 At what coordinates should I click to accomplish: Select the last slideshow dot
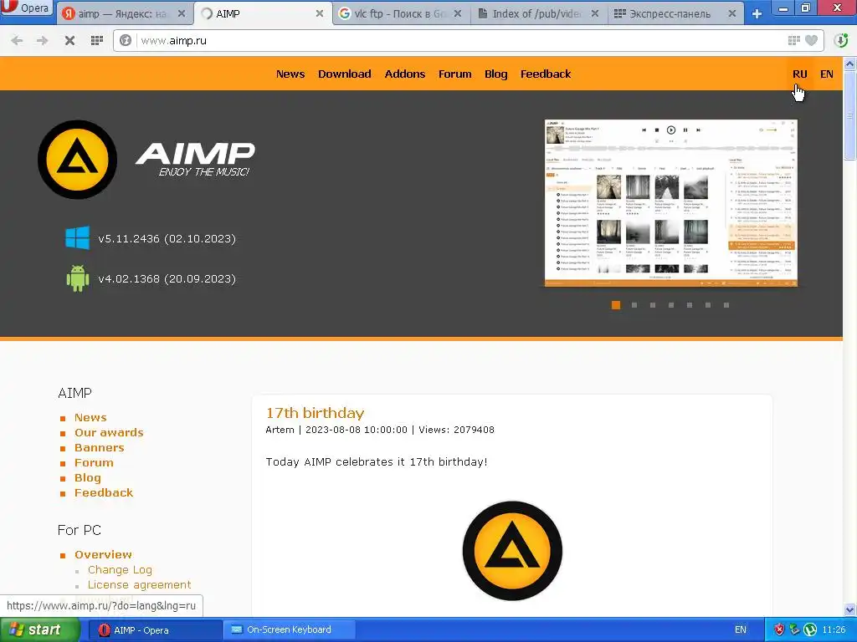coord(726,305)
